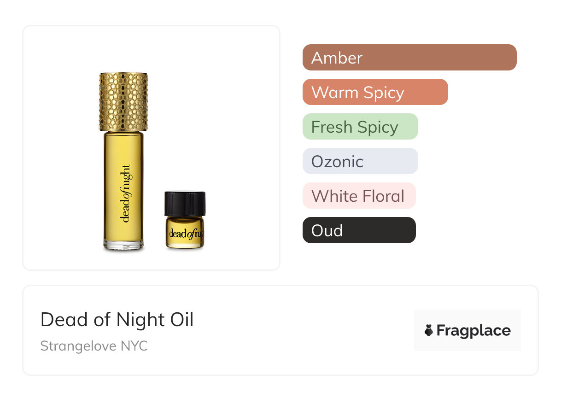Open the Dead of Night Oil title
This screenshot has height=398, width=561.
(117, 320)
